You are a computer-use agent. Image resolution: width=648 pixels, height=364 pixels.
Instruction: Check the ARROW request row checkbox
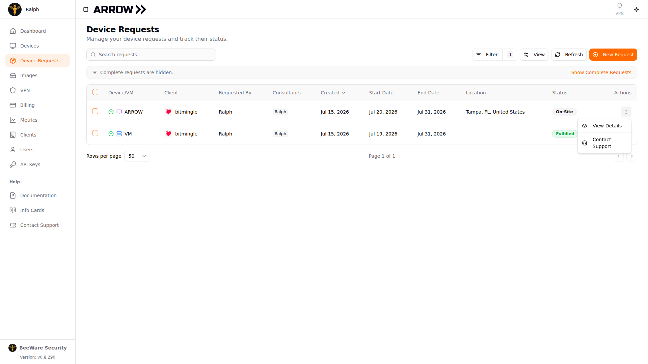click(95, 111)
